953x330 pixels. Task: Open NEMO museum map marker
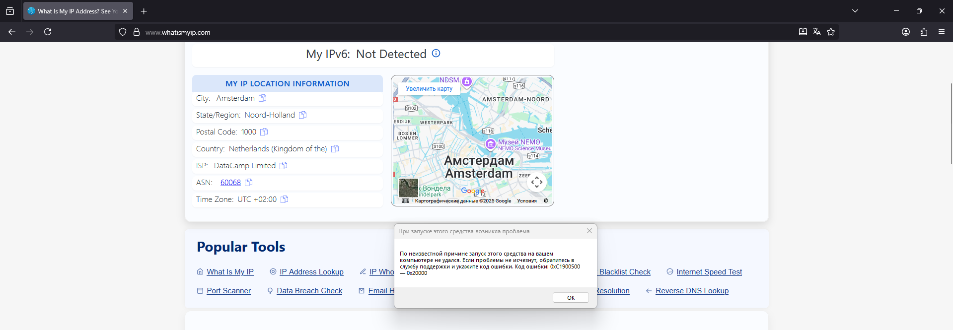tap(491, 144)
